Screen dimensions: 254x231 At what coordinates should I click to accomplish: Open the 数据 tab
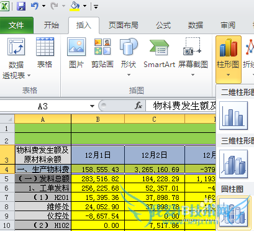195,25
